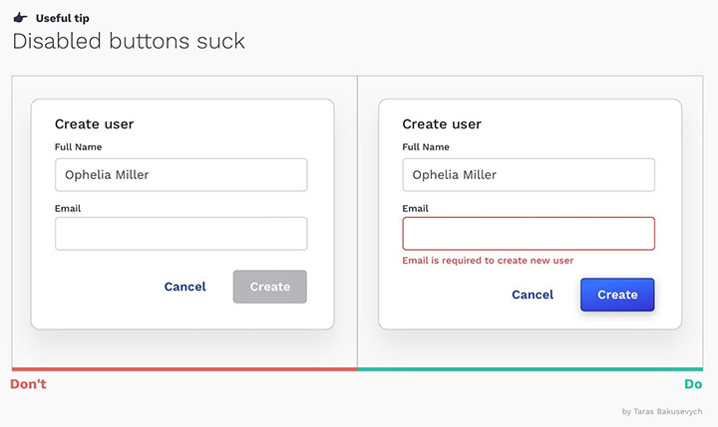The height and width of the screenshot is (427, 718).
Task: Focus the Full Name field in right dialog
Action: click(x=529, y=174)
